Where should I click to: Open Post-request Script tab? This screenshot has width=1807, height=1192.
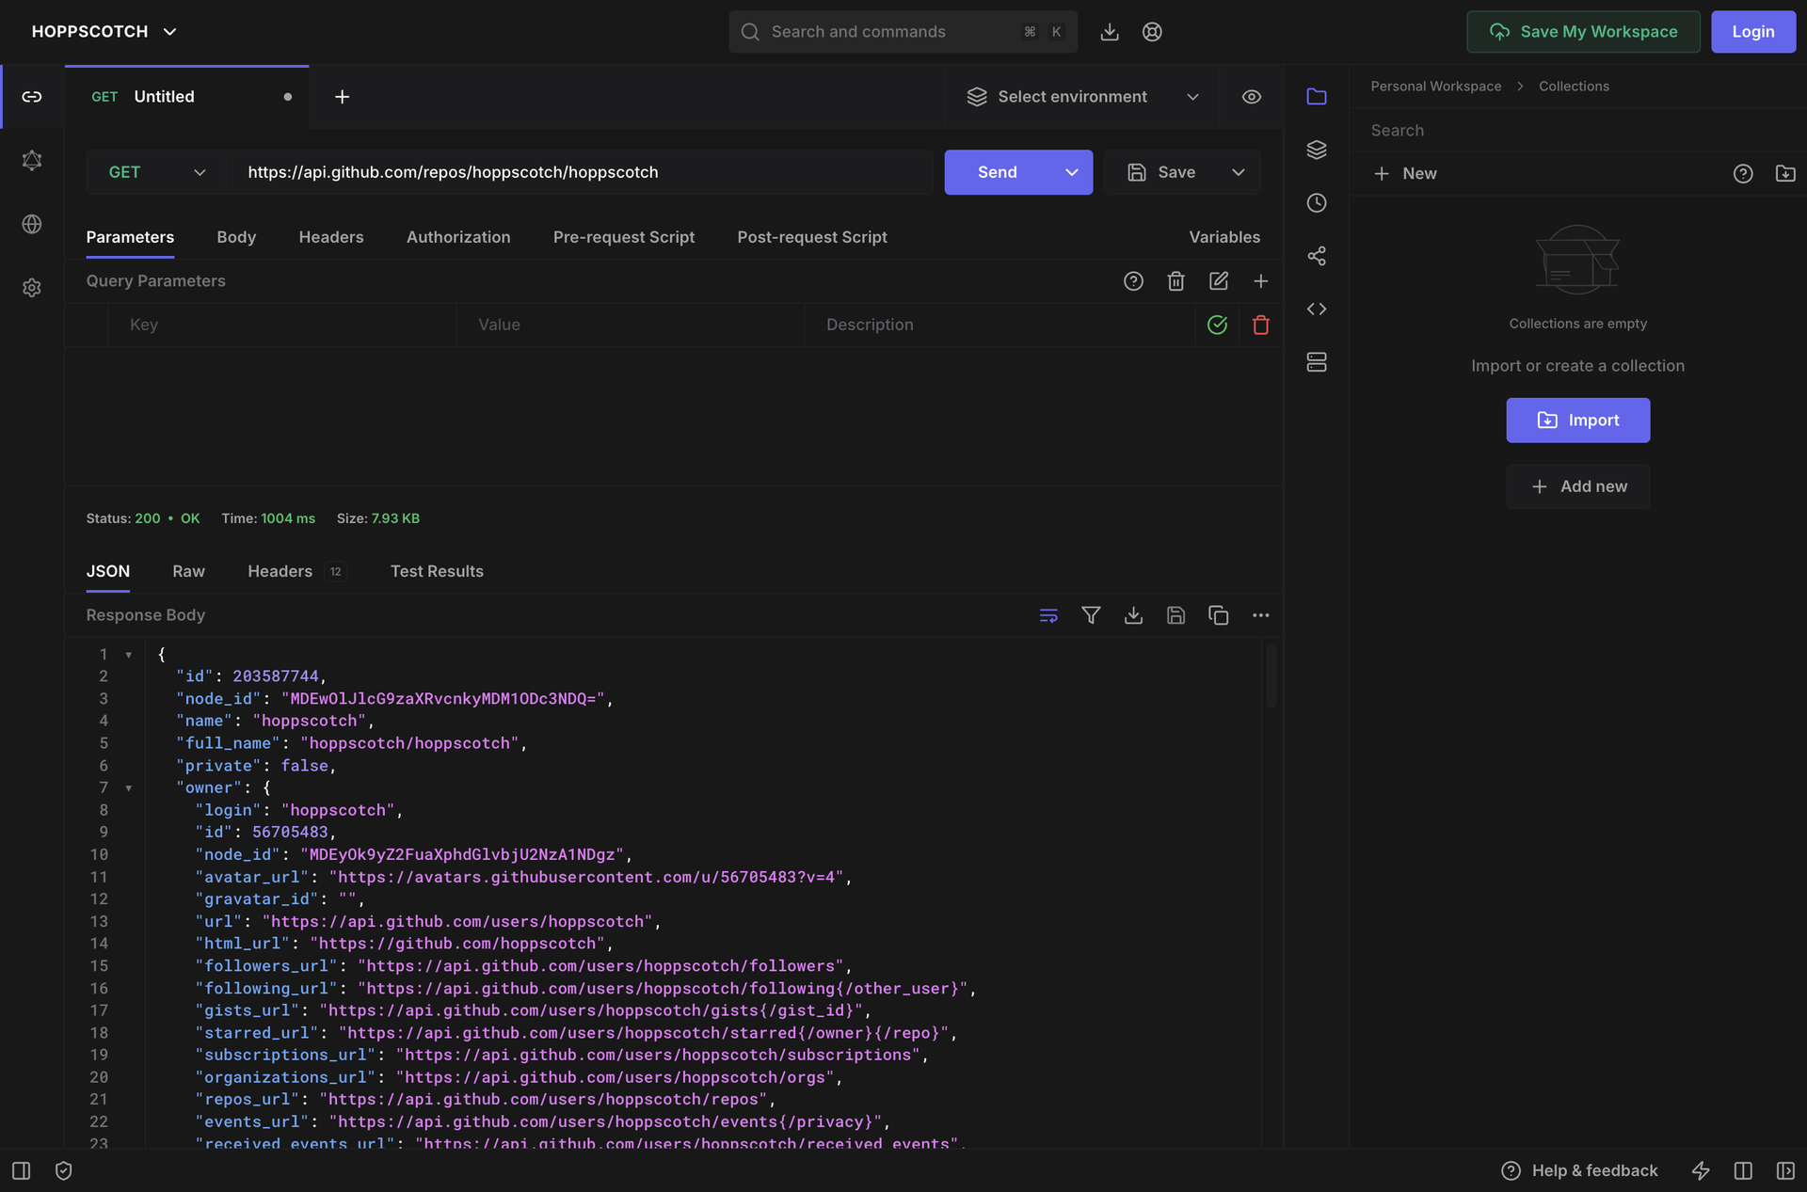[x=812, y=237]
